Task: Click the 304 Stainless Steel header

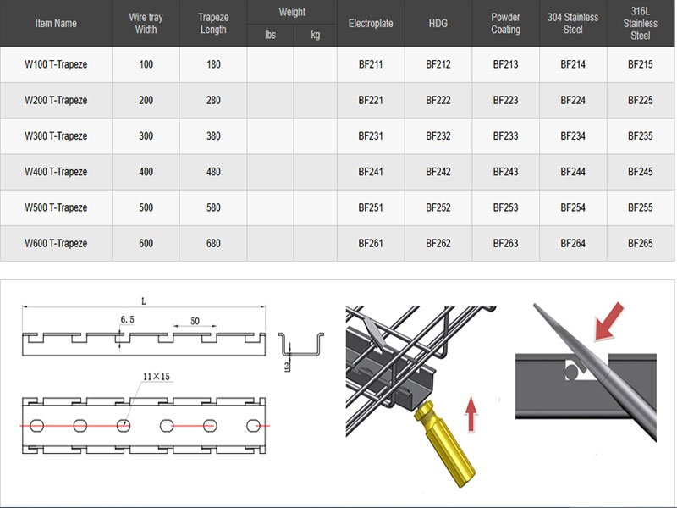Action: coord(573,24)
